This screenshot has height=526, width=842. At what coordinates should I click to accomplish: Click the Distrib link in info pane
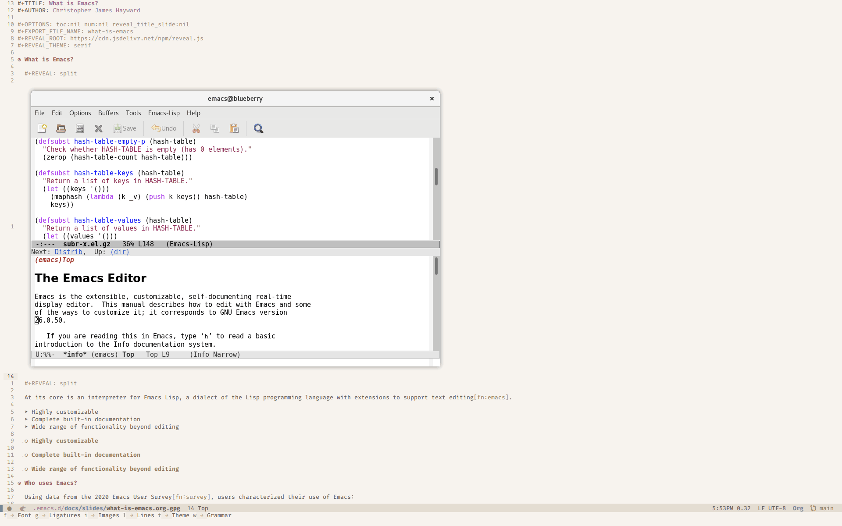[68, 252]
